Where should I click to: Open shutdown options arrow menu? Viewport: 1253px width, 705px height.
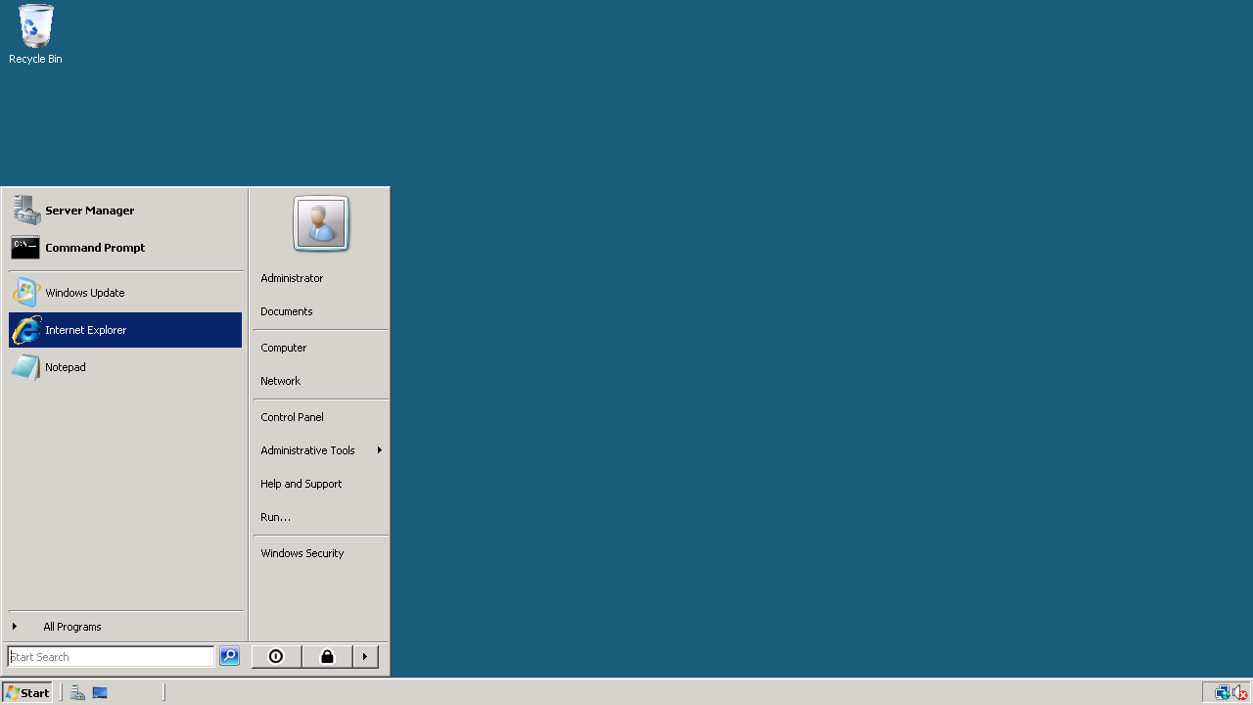point(365,657)
